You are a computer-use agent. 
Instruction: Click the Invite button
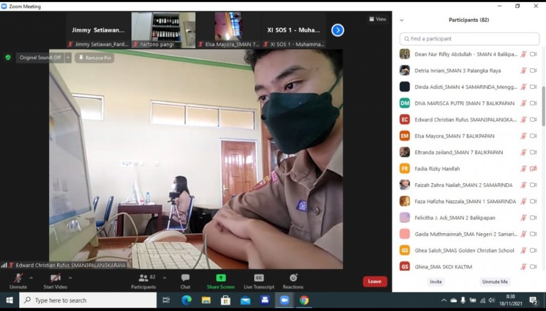tap(436, 282)
